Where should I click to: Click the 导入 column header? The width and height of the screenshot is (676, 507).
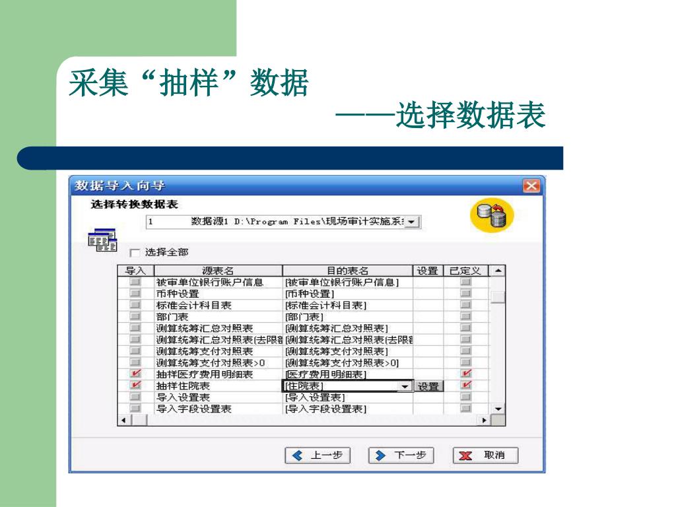pos(136,271)
